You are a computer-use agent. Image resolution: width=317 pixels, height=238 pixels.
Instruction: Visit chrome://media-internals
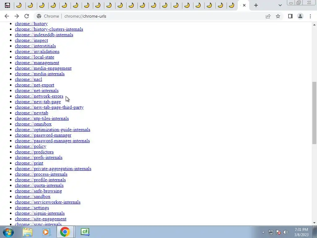40,74
